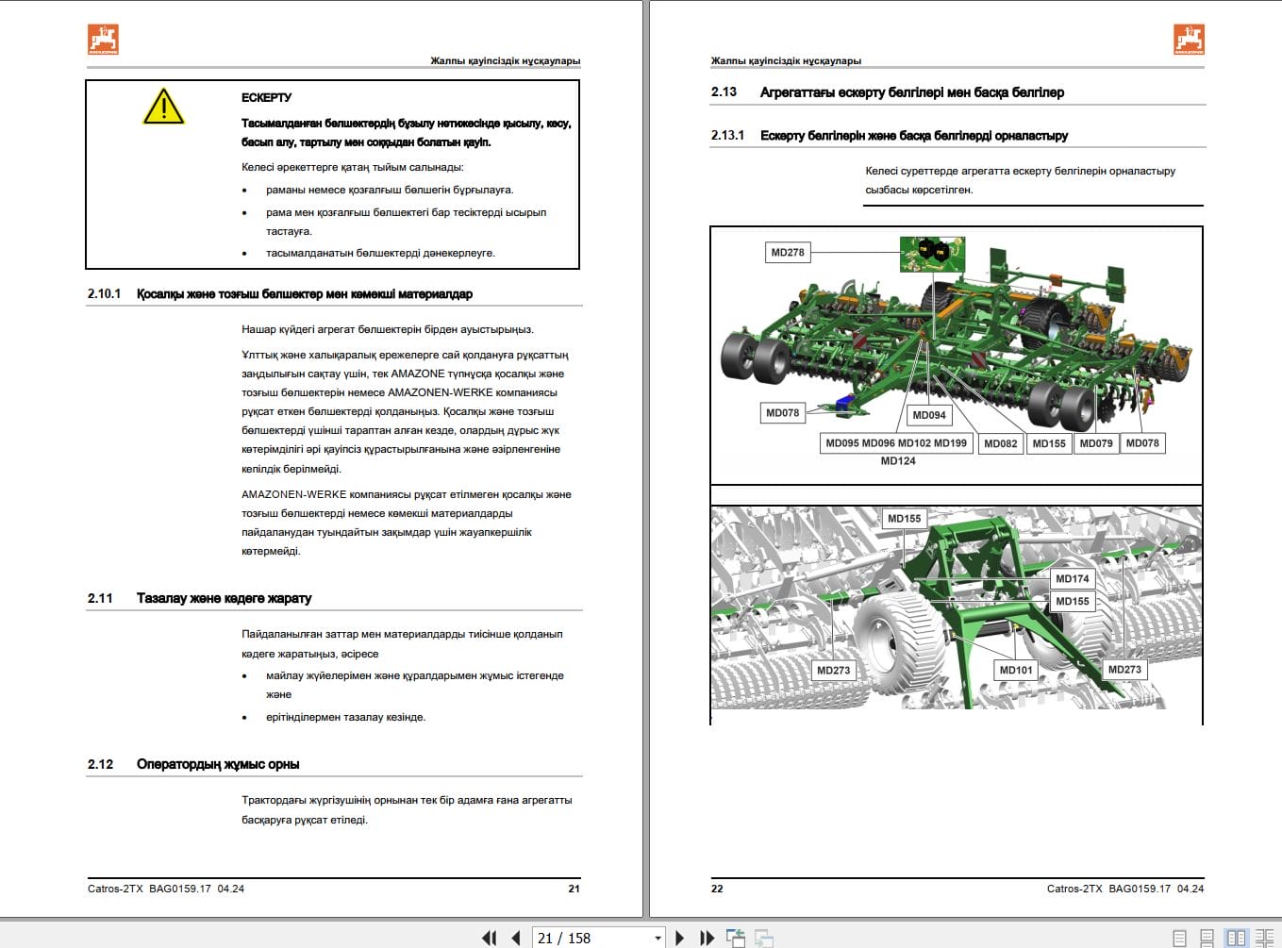The height and width of the screenshot is (948, 1282).
Task: Jump to the last page
Action: pyautogui.click(x=707, y=938)
